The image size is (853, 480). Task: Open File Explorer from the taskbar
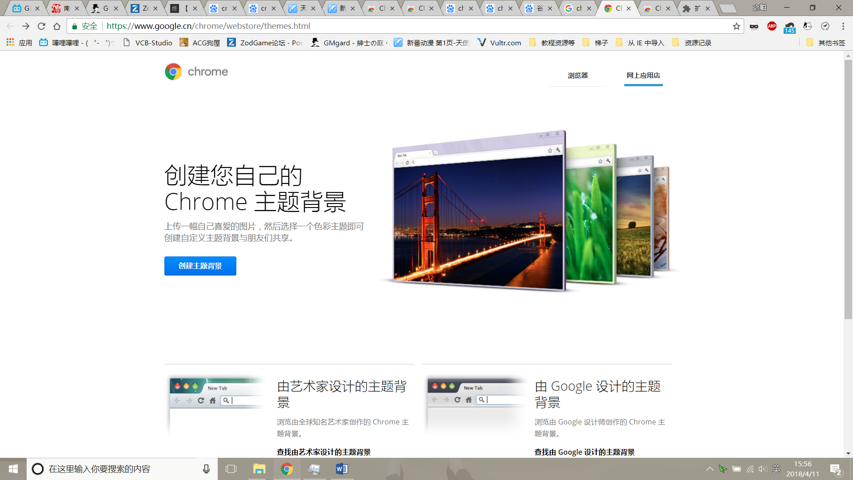[x=259, y=469]
